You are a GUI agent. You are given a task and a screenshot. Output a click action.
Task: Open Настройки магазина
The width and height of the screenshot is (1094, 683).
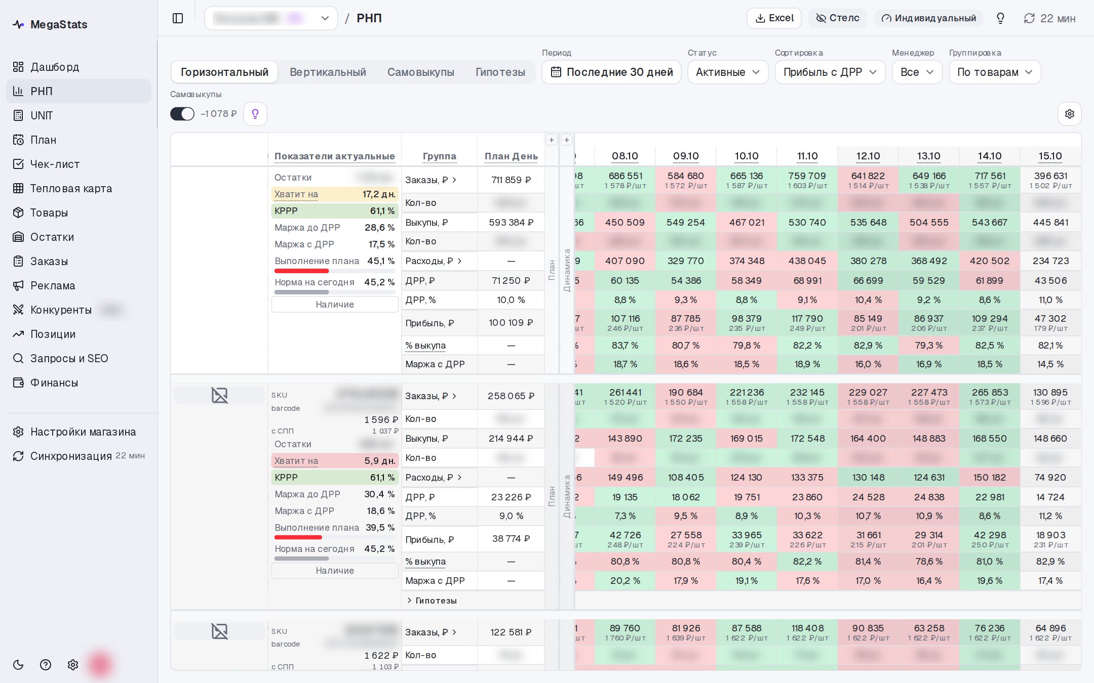(x=79, y=432)
